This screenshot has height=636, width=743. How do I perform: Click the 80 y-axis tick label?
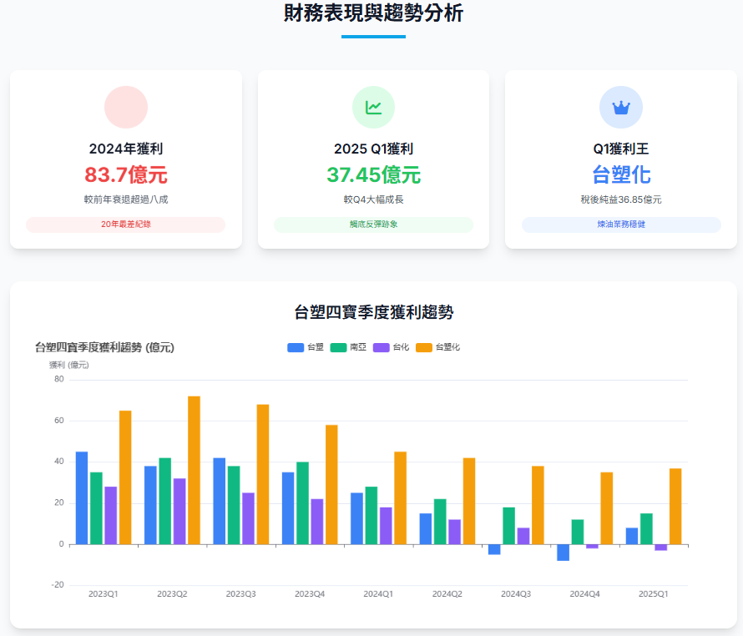[58, 379]
